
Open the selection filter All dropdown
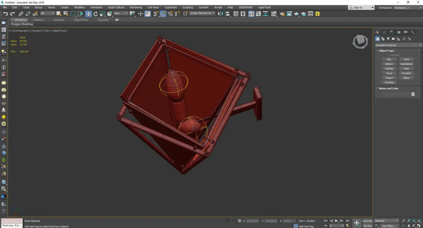pos(47,13)
